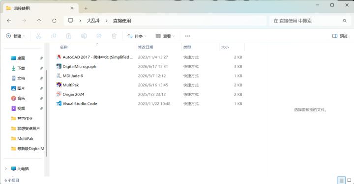Click the DigitalMicrograph shortcut icon
The image size is (354, 184).
[x=59, y=66]
